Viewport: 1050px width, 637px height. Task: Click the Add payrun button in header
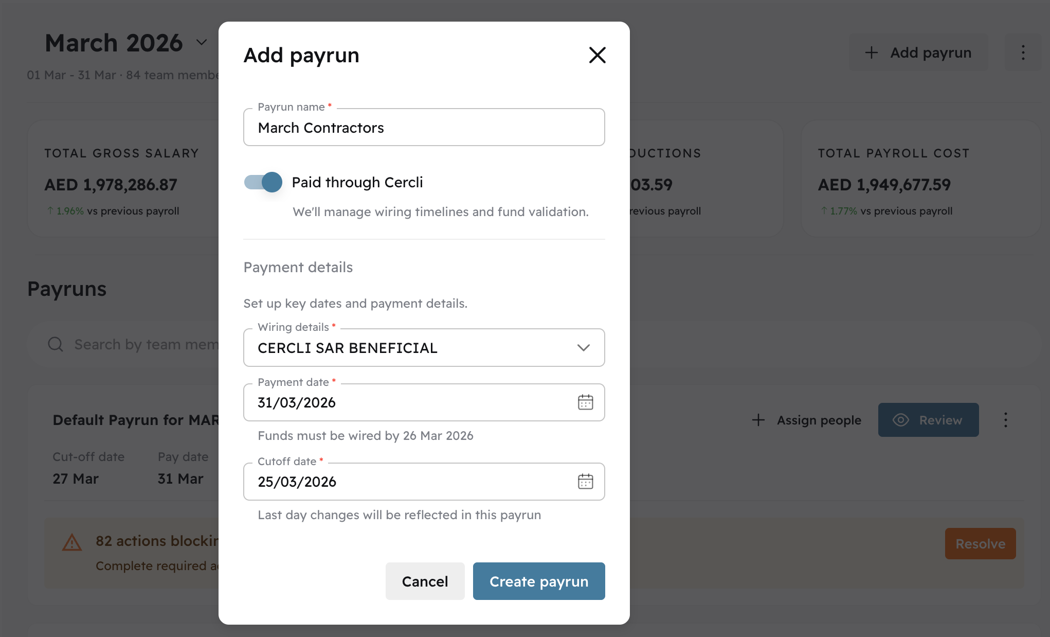(918, 52)
